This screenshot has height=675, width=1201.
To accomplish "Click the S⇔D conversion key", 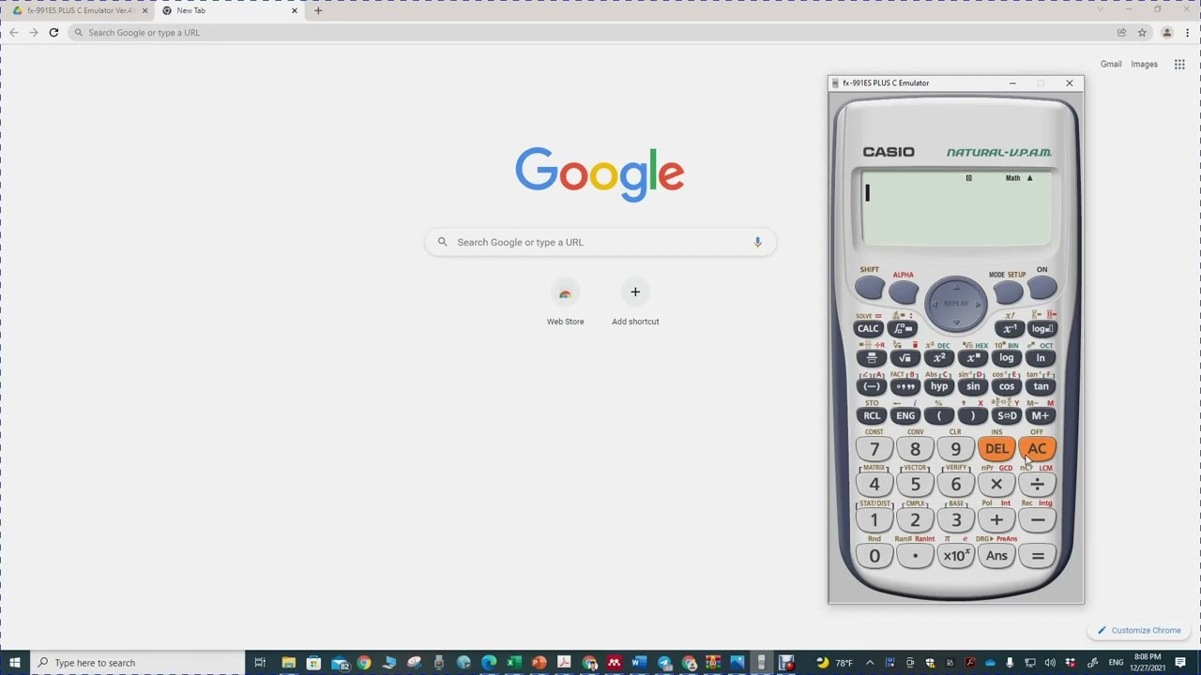I will point(1007,415).
